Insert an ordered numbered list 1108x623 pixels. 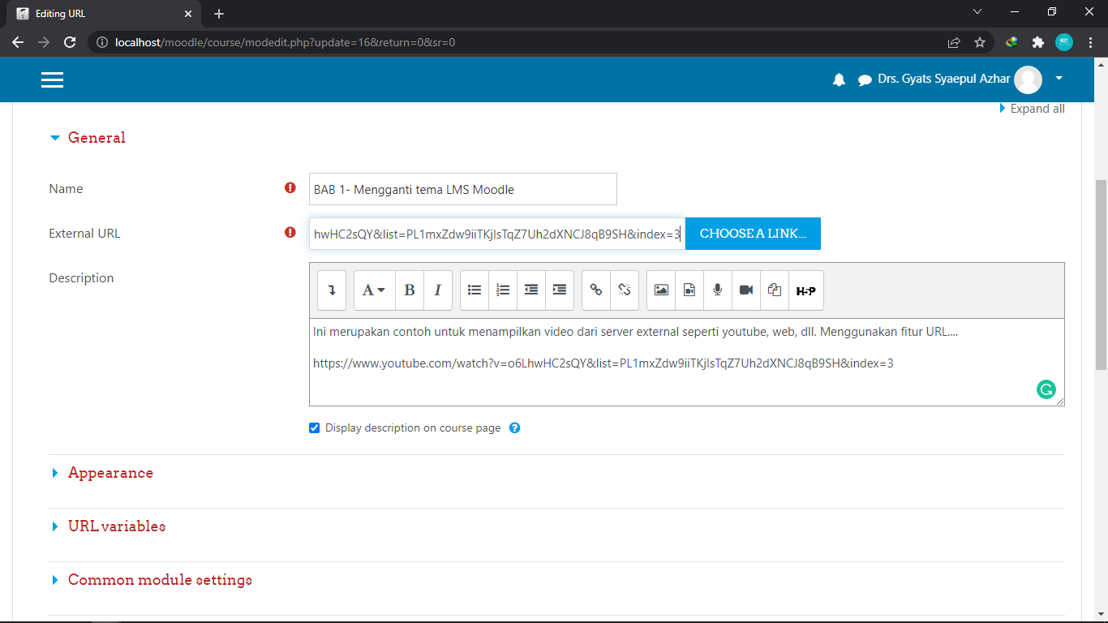pos(503,290)
